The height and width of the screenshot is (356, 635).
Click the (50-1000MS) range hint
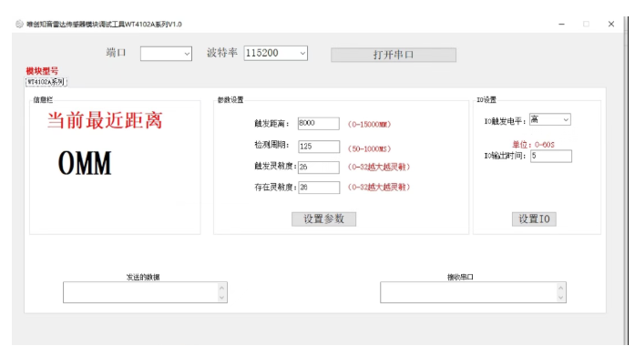tap(369, 149)
